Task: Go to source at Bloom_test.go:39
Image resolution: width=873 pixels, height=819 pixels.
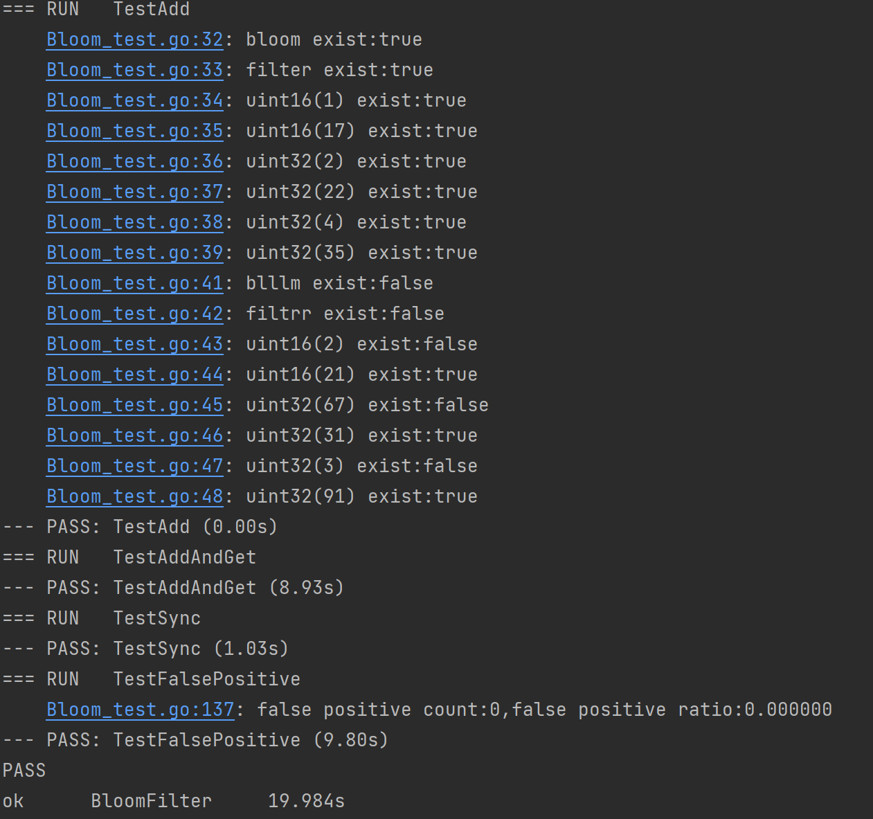Action: (x=134, y=253)
